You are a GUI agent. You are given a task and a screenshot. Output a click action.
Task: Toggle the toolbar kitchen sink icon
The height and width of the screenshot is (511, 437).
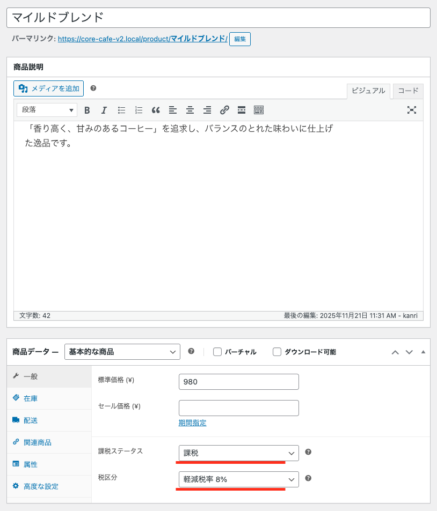click(x=259, y=110)
